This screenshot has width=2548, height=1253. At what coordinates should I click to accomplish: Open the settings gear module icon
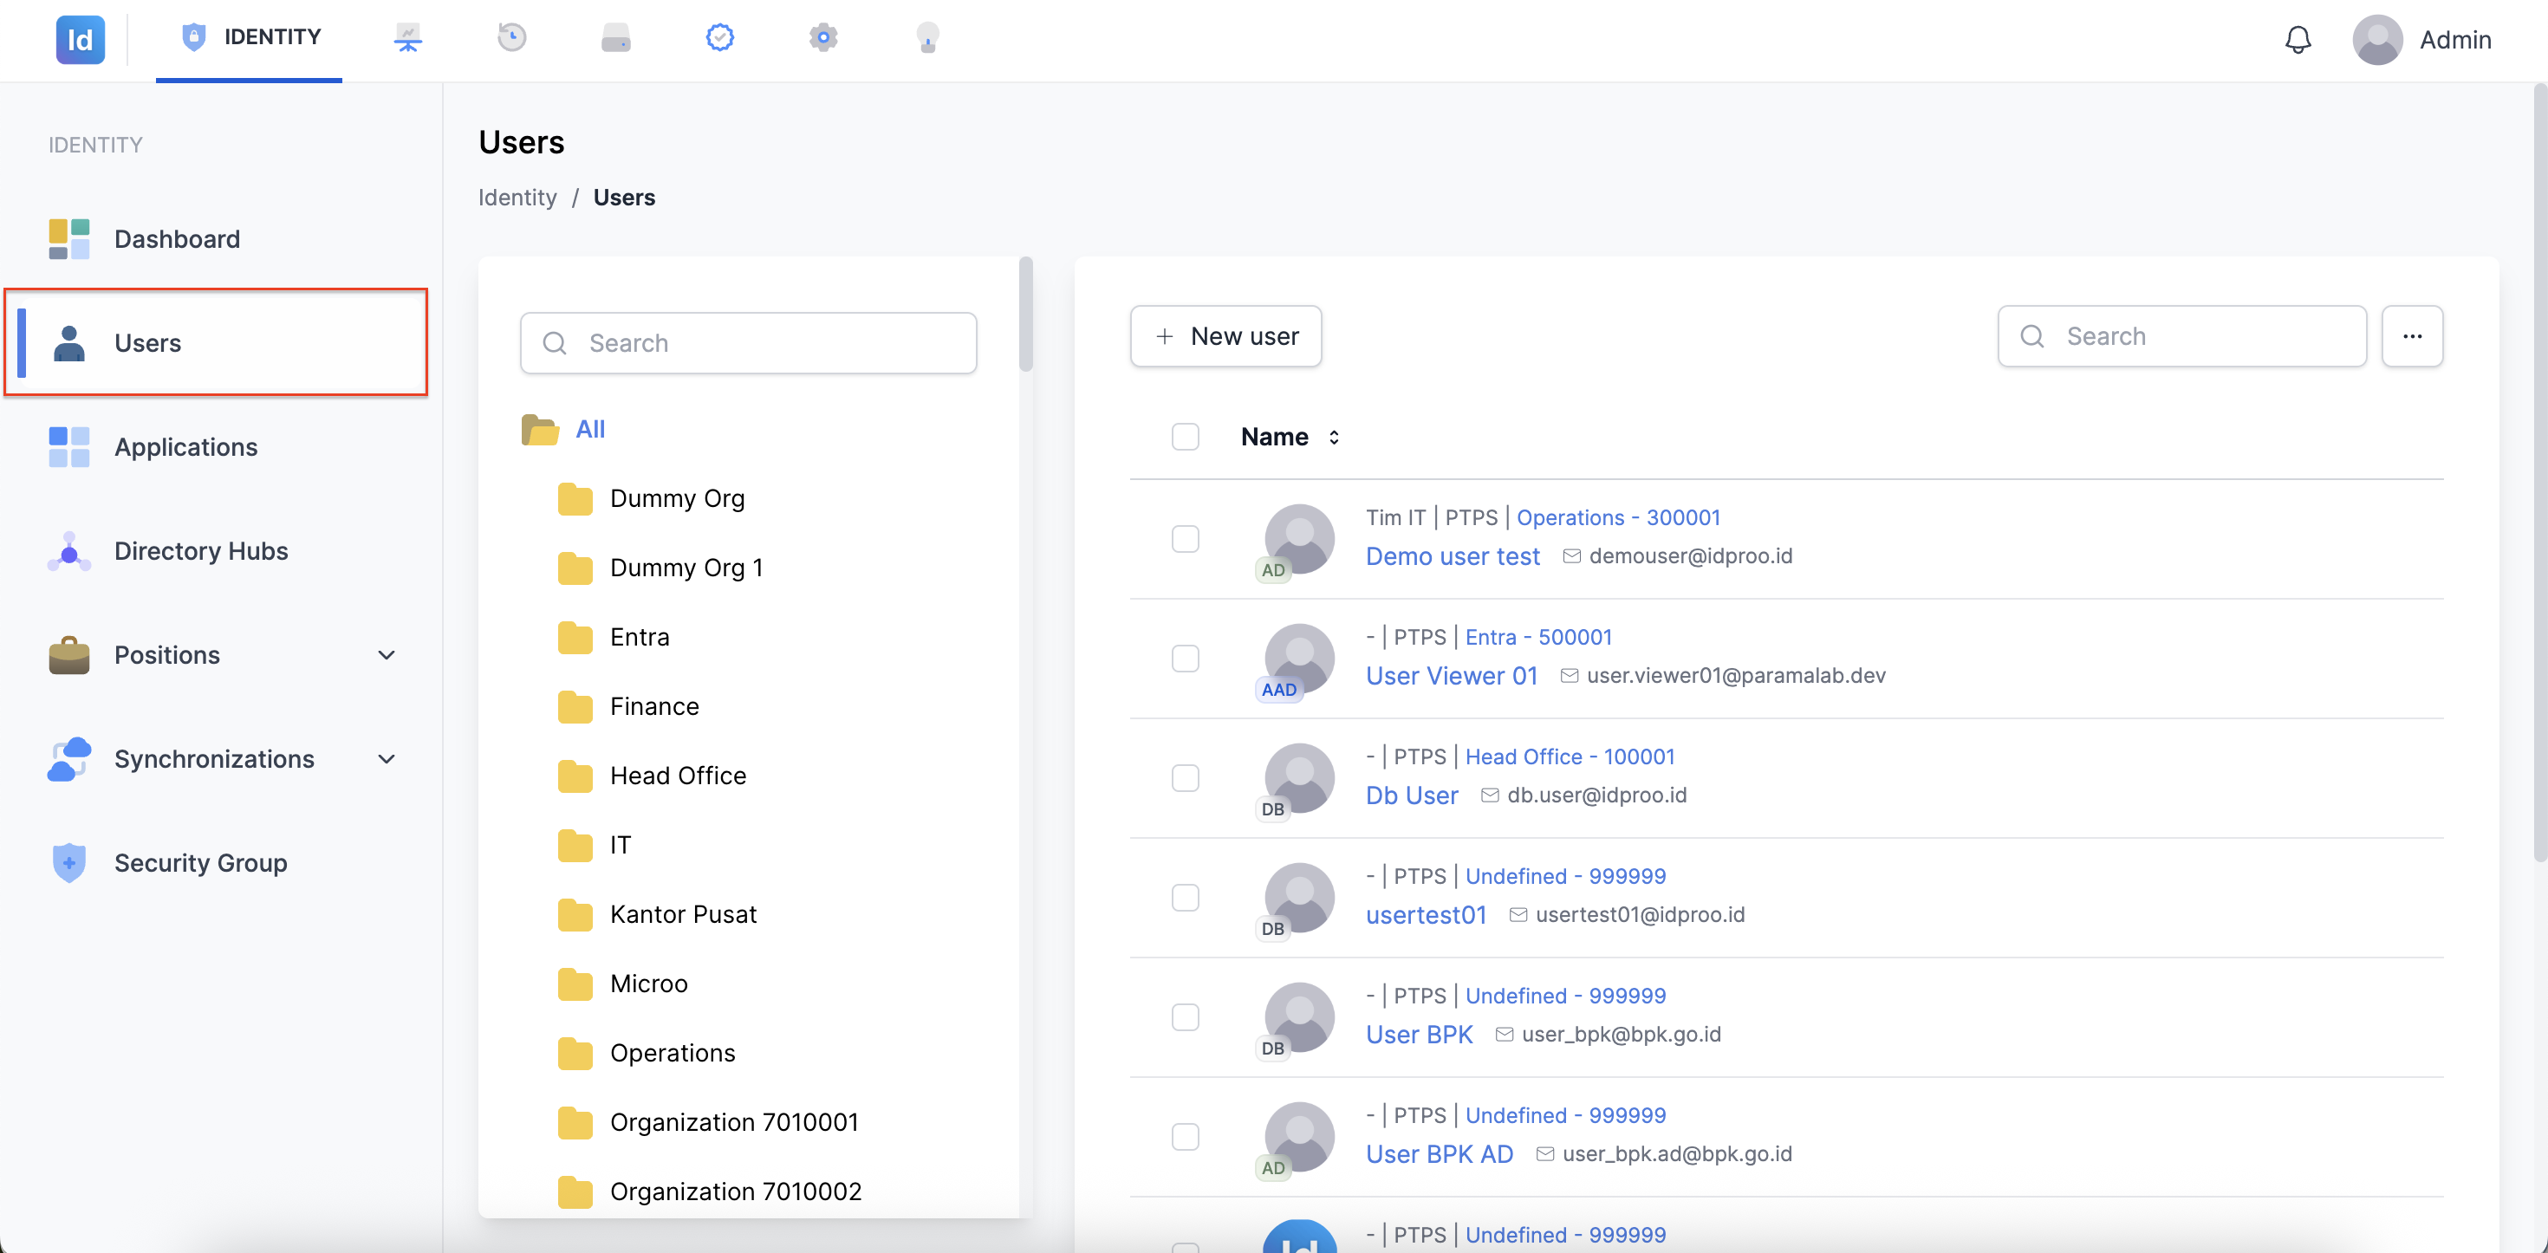click(x=823, y=37)
